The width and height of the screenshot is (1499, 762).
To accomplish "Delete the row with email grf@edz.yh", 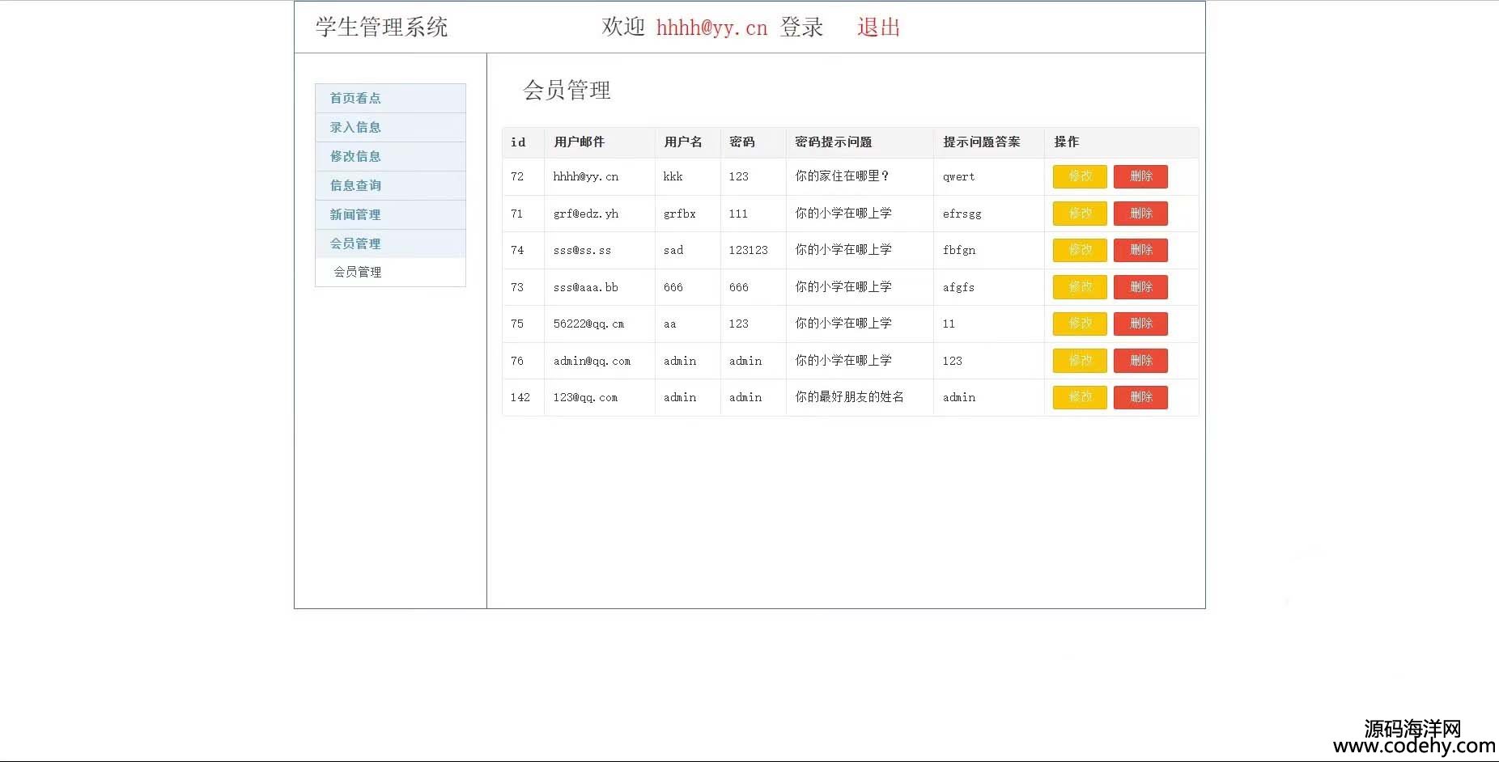I will click(x=1140, y=214).
